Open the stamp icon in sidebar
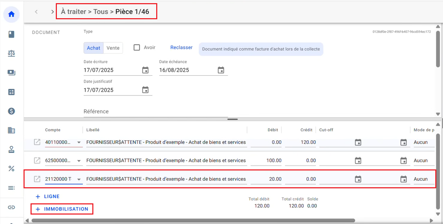Image resolution: width=443 pixels, height=224 pixels. click(11, 150)
